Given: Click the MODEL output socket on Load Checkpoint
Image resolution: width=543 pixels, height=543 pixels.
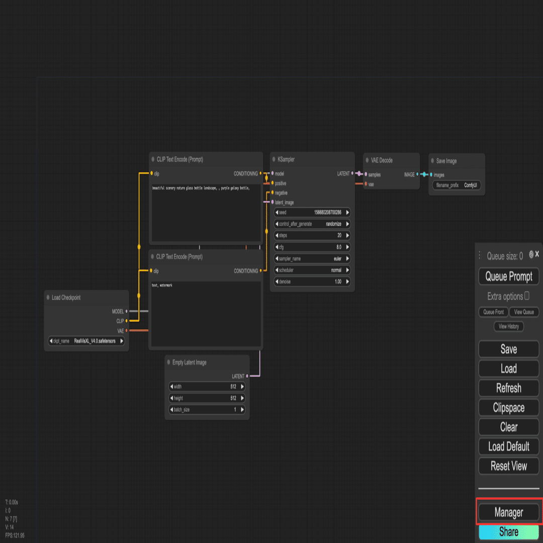Looking at the screenshot, I should pyautogui.click(x=126, y=311).
